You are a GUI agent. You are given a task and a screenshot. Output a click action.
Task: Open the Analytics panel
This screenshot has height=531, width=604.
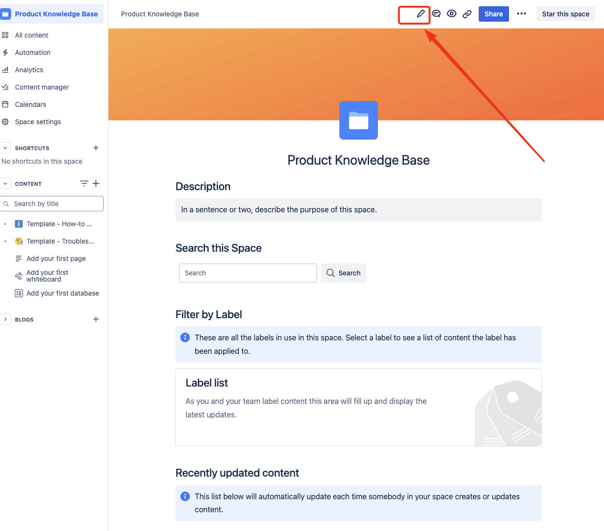29,69
